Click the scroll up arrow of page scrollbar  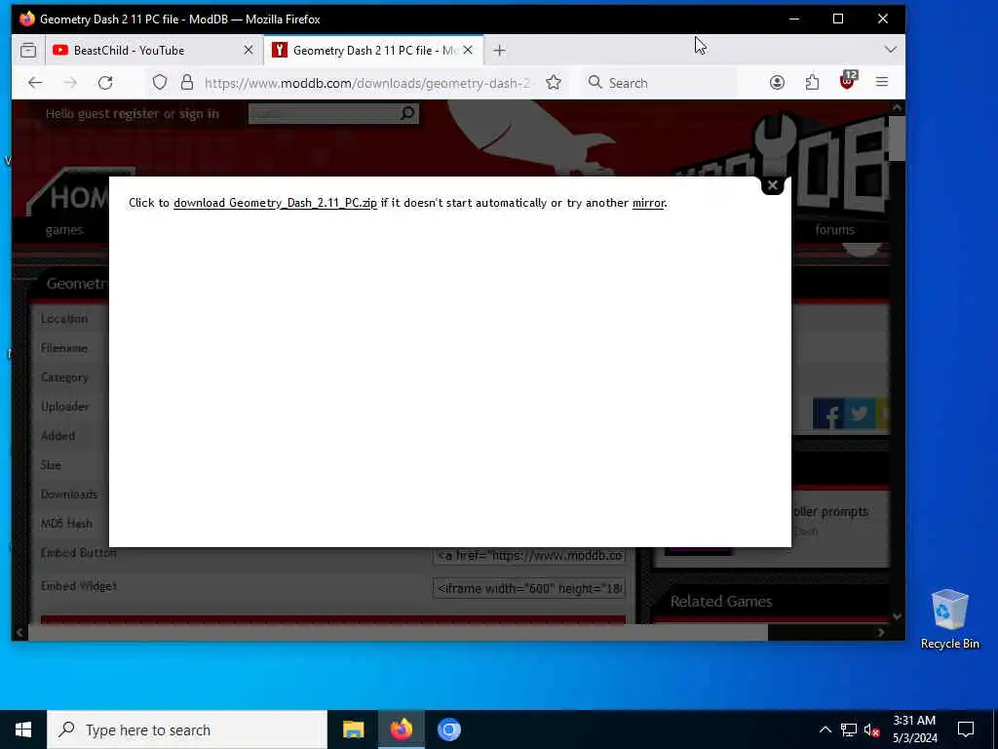click(897, 107)
